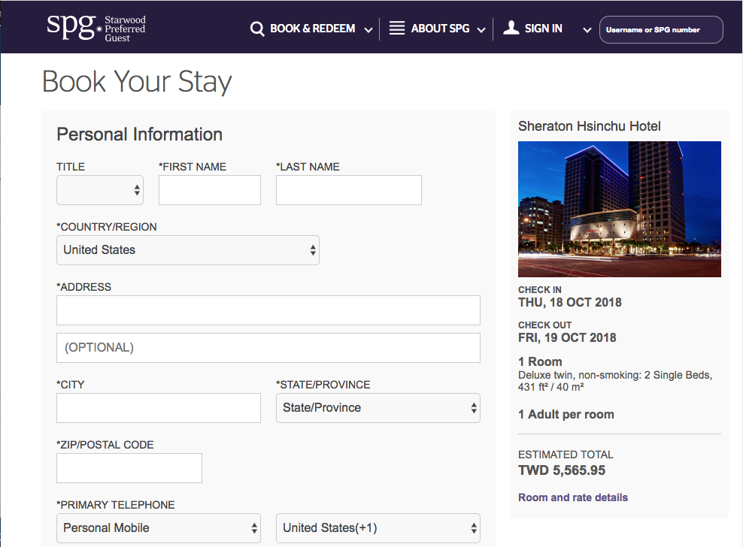Click the first Address input field

pos(268,310)
